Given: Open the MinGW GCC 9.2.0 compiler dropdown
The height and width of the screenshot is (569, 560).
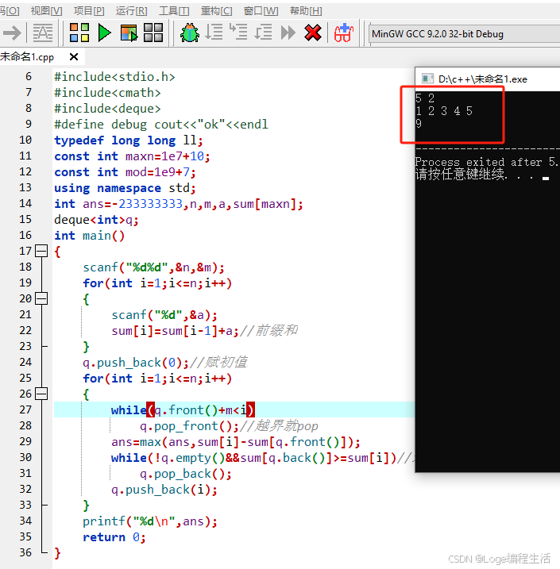Looking at the screenshot, I should point(464,34).
